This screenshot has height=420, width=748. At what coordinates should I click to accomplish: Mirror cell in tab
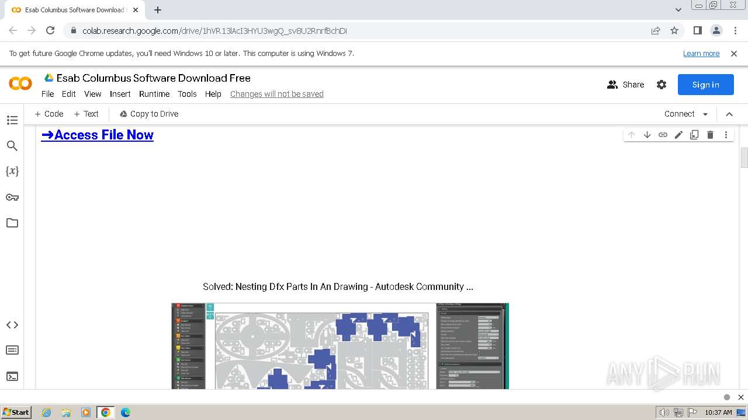[694, 135]
